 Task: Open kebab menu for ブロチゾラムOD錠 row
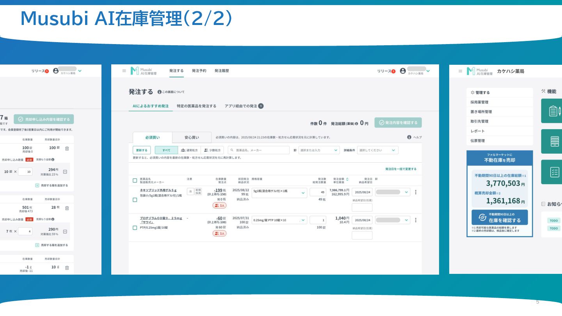tap(415, 220)
